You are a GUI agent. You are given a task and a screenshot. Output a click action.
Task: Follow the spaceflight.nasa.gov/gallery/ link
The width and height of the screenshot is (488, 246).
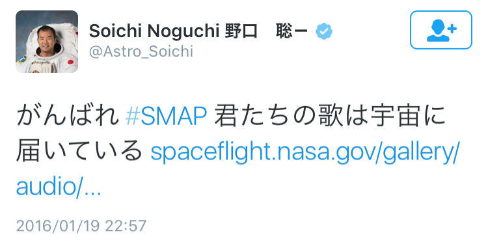[305, 152]
